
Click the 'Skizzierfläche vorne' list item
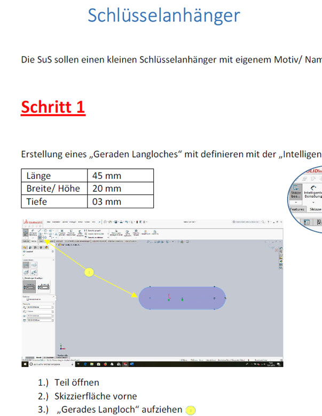pyautogui.click(x=96, y=396)
